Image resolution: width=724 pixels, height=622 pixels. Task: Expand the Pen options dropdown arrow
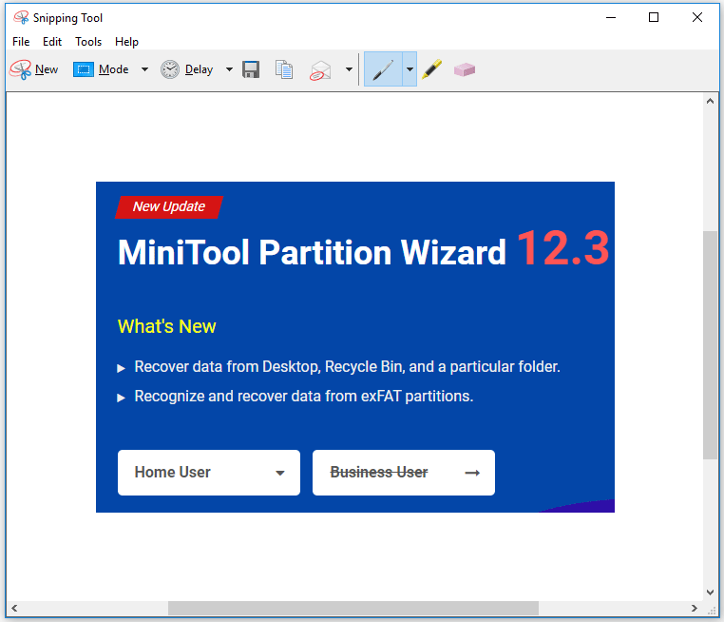coord(410,69)
